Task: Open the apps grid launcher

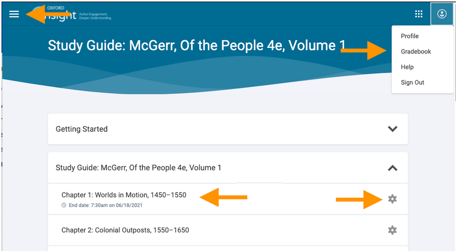Action: 419,14
